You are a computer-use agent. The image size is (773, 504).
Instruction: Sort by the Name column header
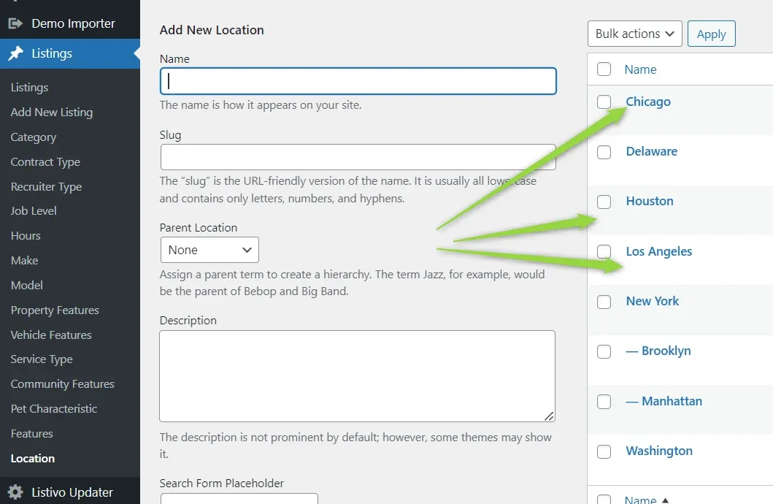pyautogui.click(x=640, y=69)
